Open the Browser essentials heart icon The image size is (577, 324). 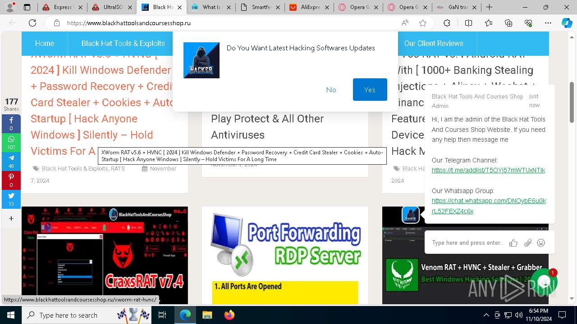(x=528, y=23)
